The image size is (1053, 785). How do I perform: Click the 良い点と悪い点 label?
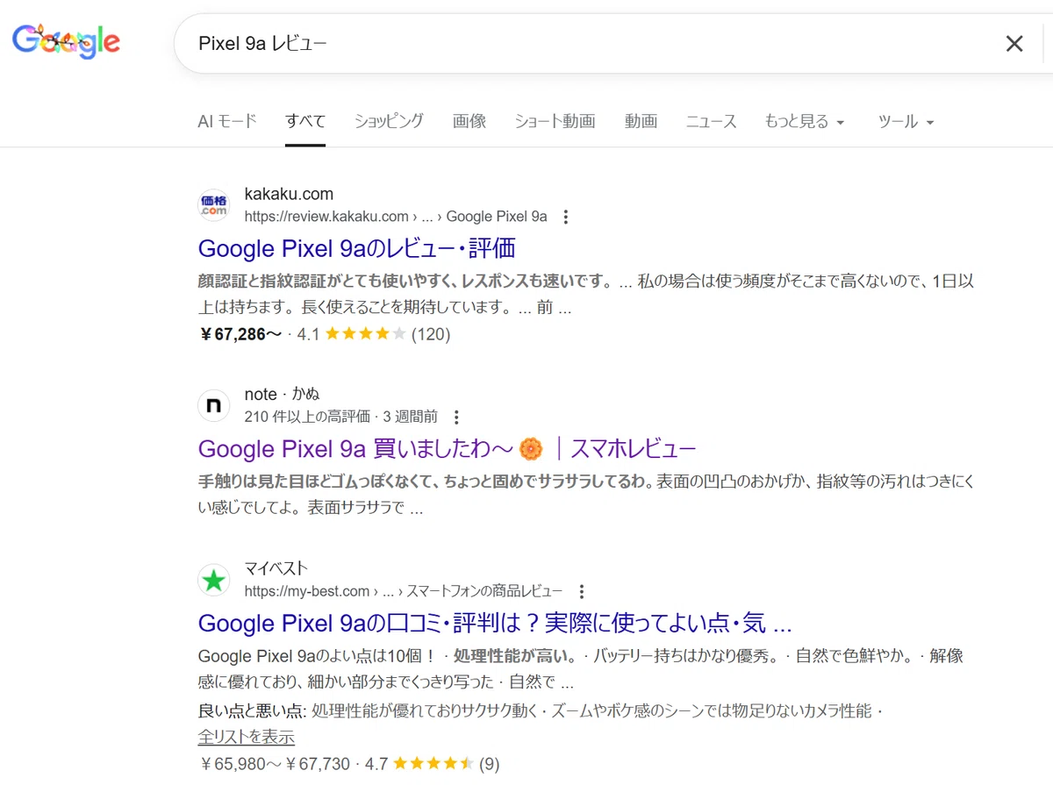point(253,711)
